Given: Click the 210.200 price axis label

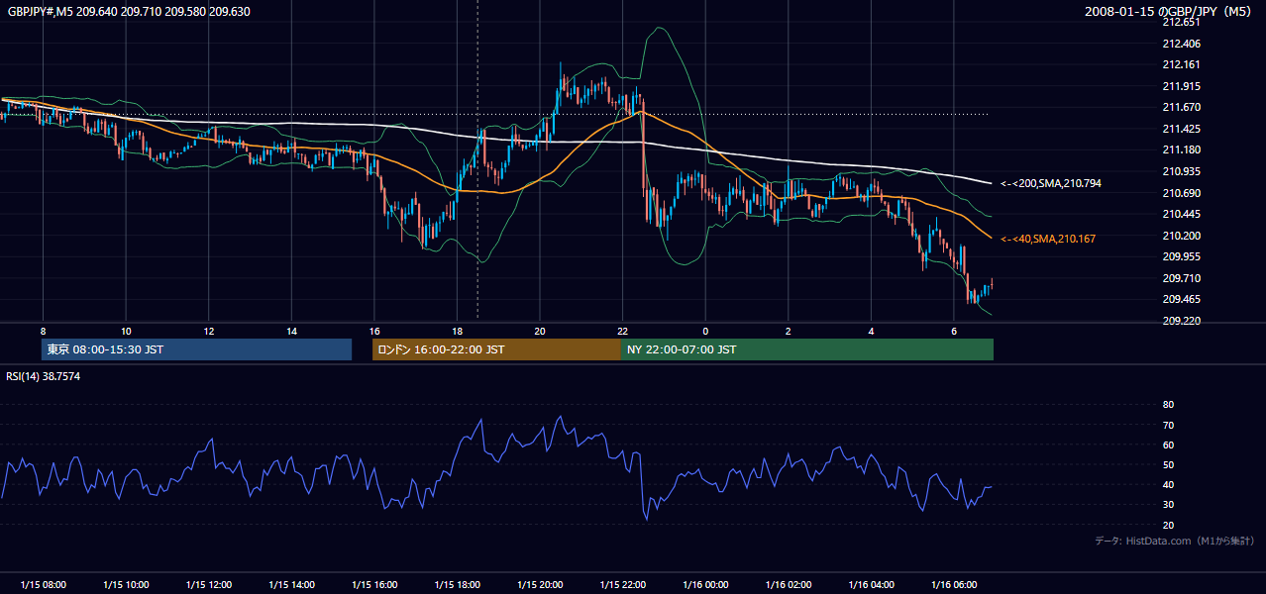Looking at the screenshot, I should (1182, 236).
